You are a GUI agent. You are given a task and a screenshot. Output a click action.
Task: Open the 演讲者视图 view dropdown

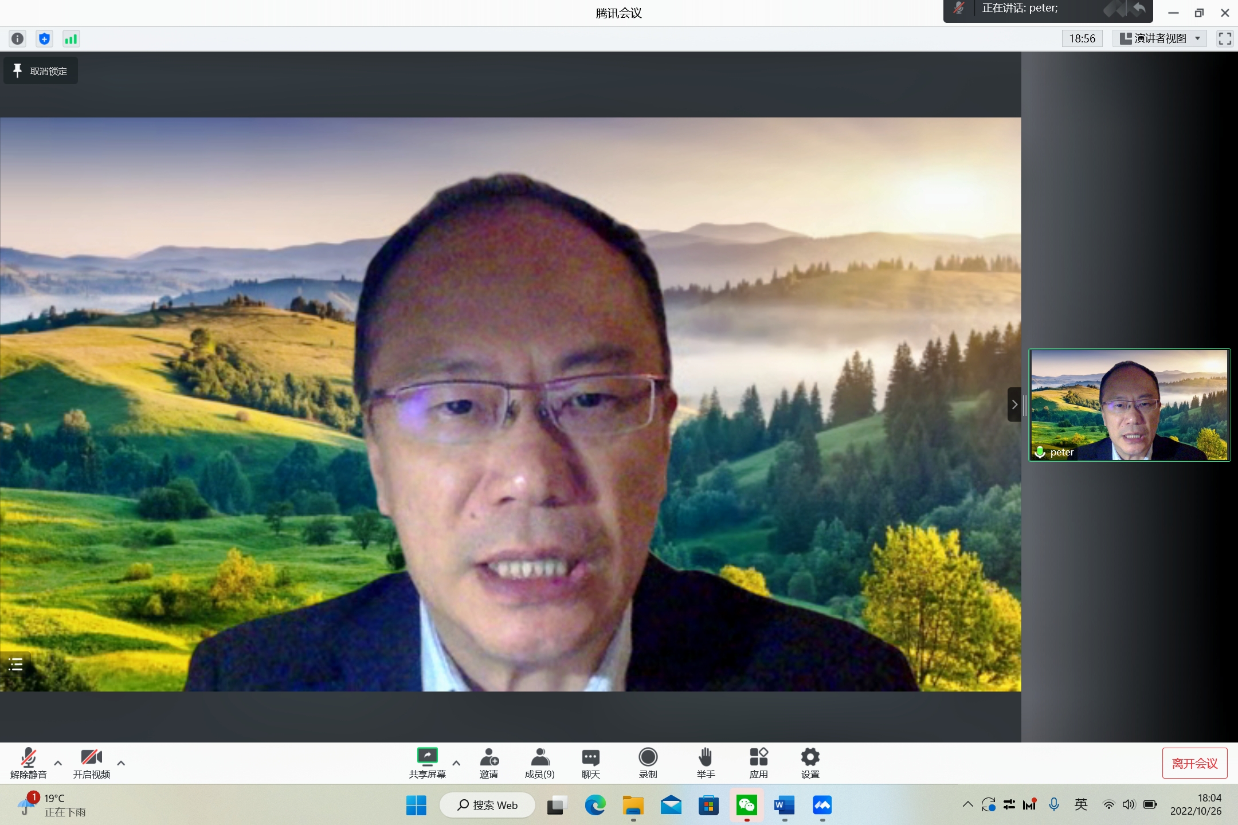[1159, 38]
